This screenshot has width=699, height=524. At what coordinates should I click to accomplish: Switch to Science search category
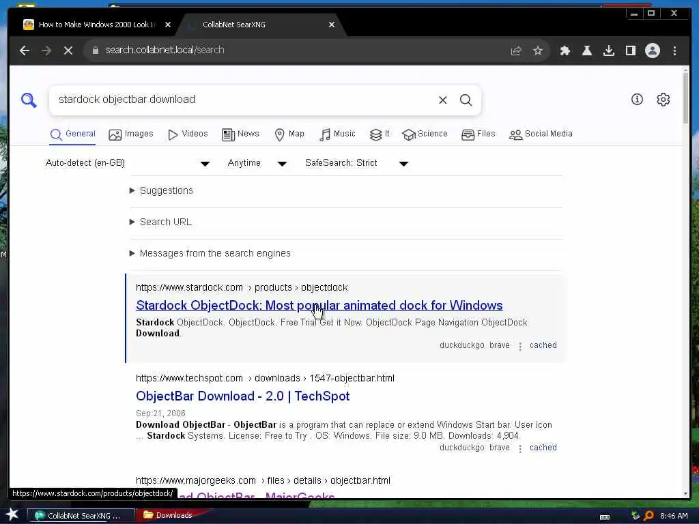[x=425, y=134]
